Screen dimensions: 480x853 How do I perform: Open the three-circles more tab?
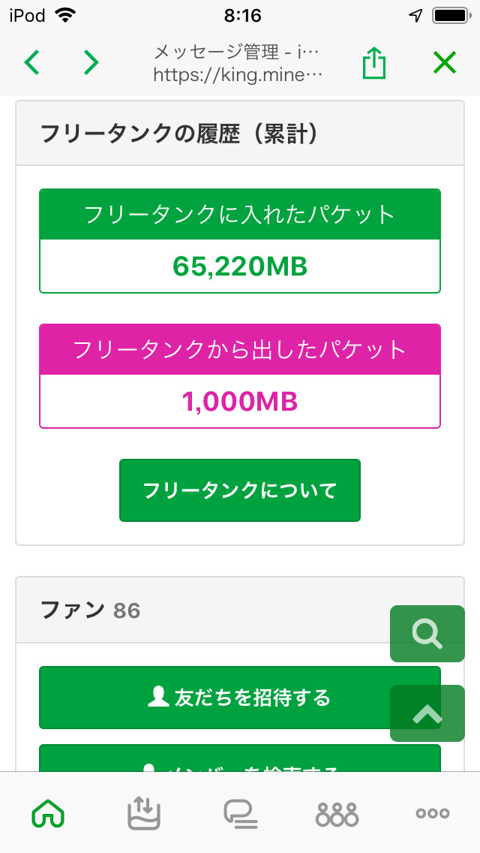click(433, 813)
